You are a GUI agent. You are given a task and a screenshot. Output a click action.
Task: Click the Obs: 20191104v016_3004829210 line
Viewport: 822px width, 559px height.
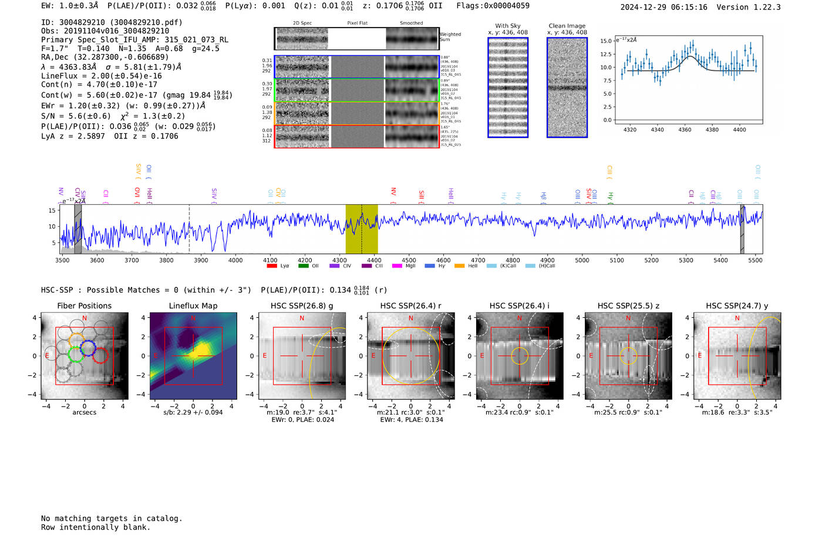point(105,31)
